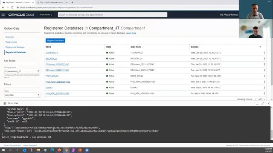Open DBSystem_202201171620 database link
Viewport: 273px width, 153px height.
[x=57, y=70]
